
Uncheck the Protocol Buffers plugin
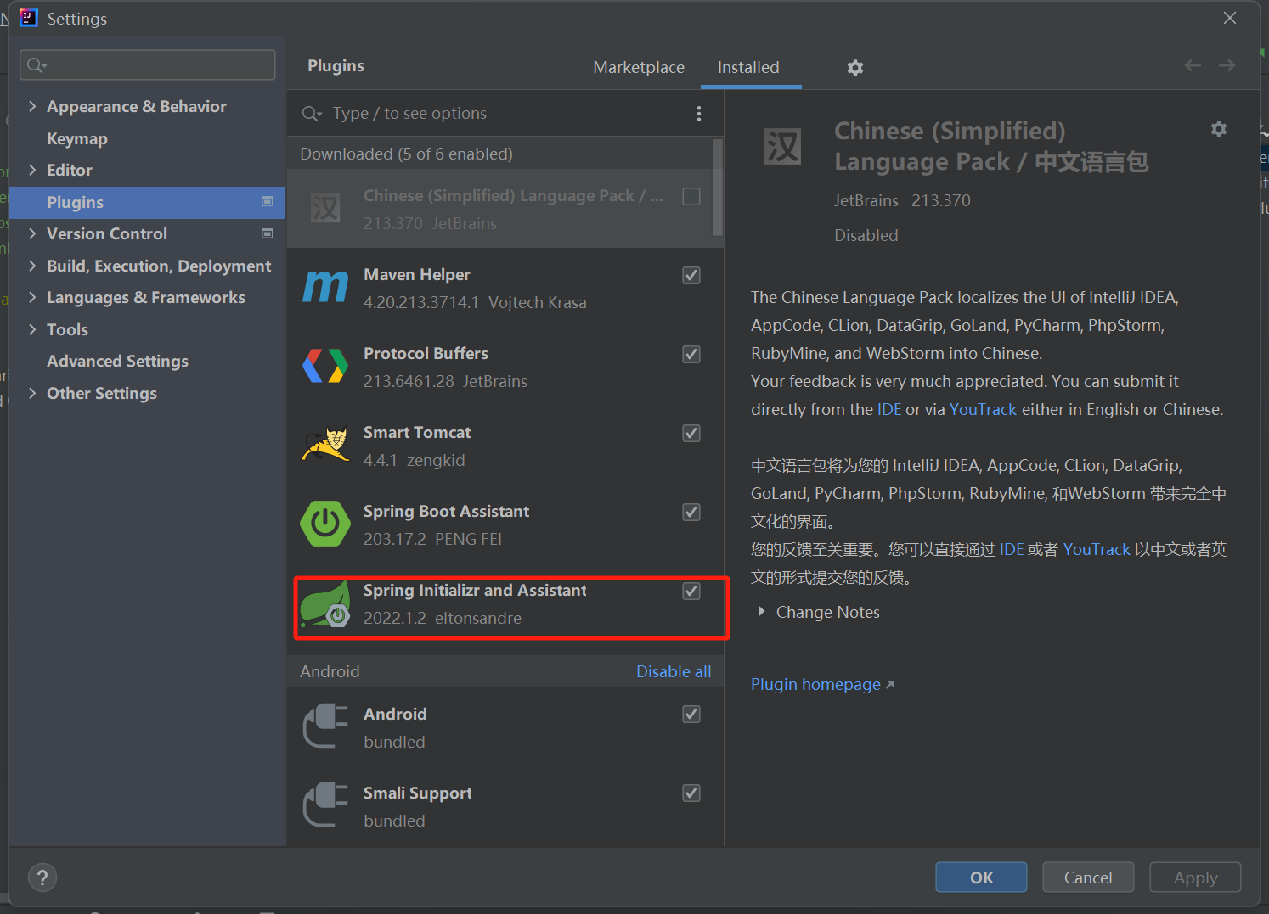[x=691, y=354]
